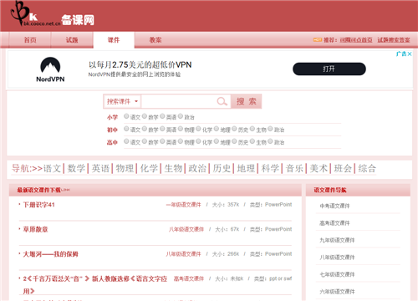Screen dimensions: 418x301
Task: Click the 广告 ad info label
Action: (401, 54)
